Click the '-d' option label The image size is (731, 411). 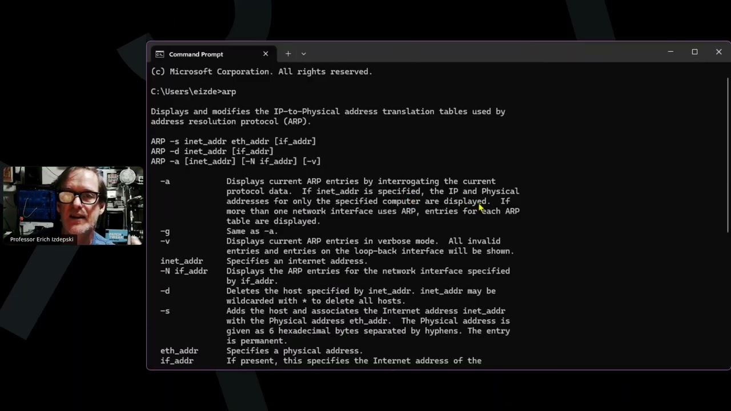coord(165,291)
